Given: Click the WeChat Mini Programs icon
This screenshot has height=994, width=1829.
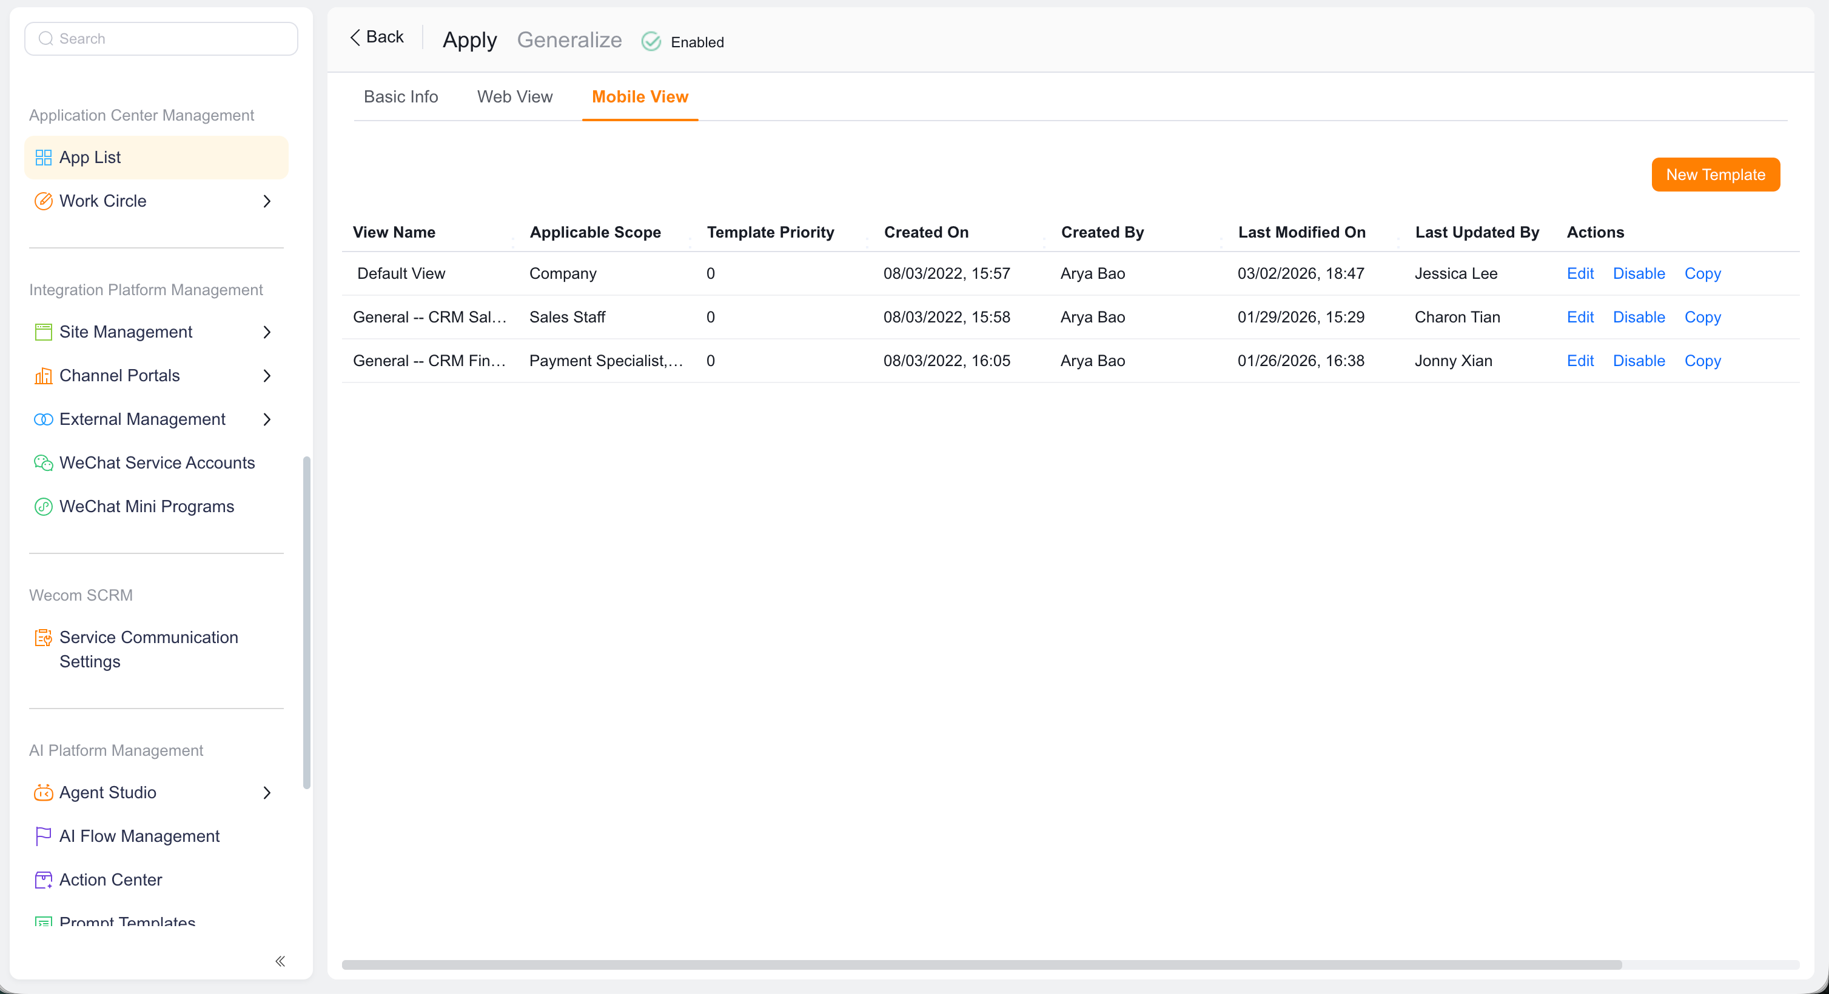Looking at the screenshot, I should point(43,507).
